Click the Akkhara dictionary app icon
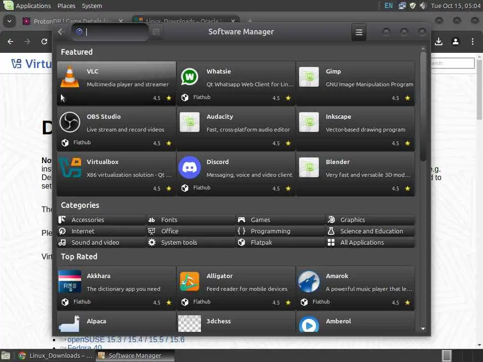The height and width of the screenshot is (362, 483). 70,281
